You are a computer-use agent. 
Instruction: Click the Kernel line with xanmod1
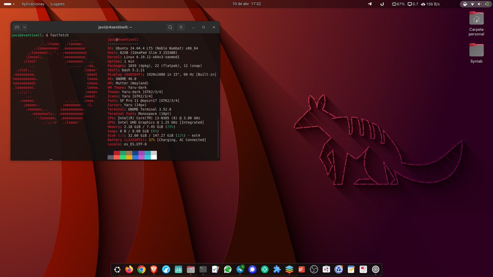143,57
